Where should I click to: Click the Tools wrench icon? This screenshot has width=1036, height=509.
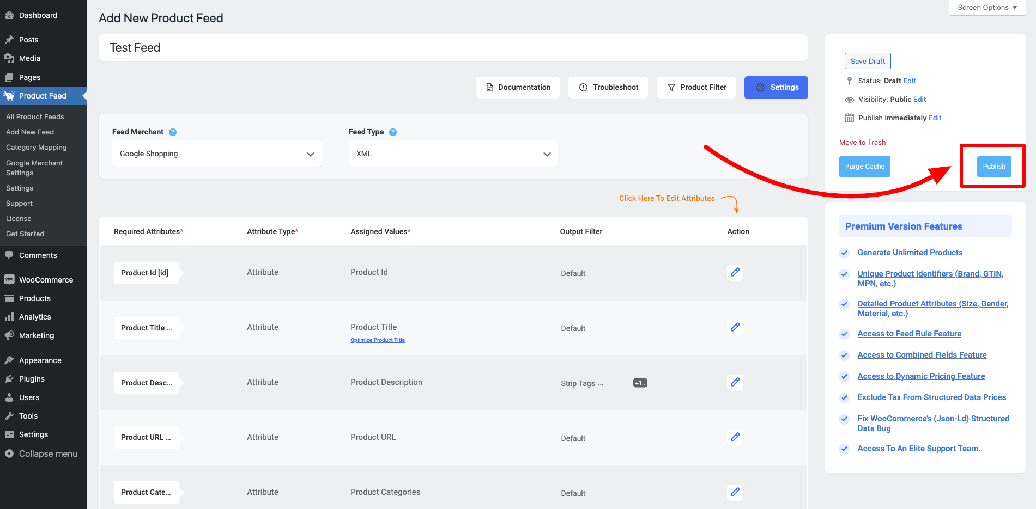coord(9,416)
